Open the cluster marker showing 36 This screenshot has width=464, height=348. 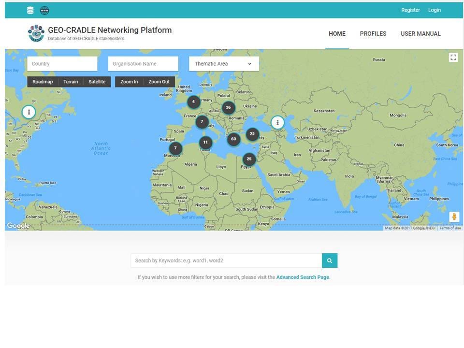pyautogui.click(x=228, y=107)
